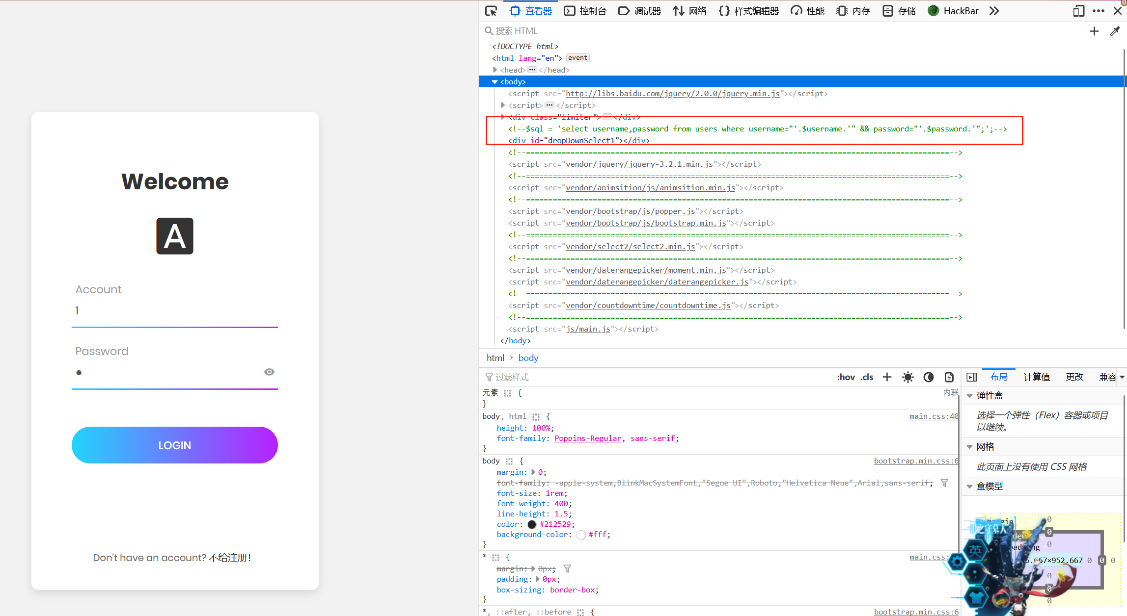Close the developer tools panel
This screenshot has width=1127, height=616.
coord(1117,11)
